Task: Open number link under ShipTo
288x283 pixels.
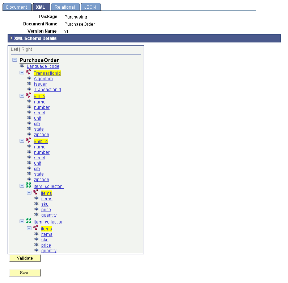Action: [42, 152]
